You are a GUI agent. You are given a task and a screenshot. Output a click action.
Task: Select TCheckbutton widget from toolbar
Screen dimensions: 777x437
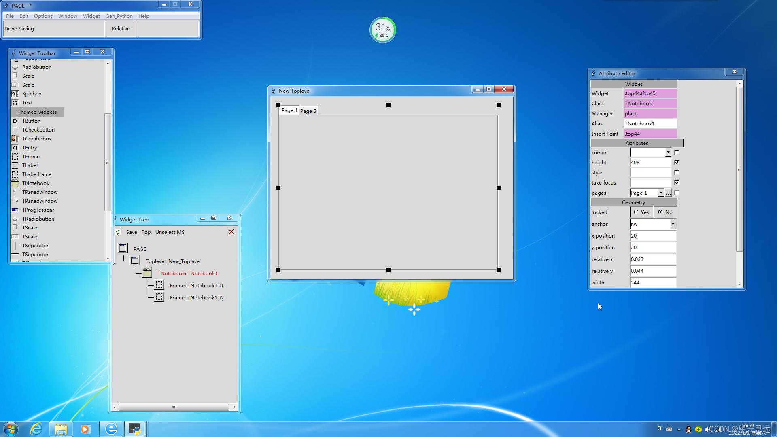click(38, 129)
